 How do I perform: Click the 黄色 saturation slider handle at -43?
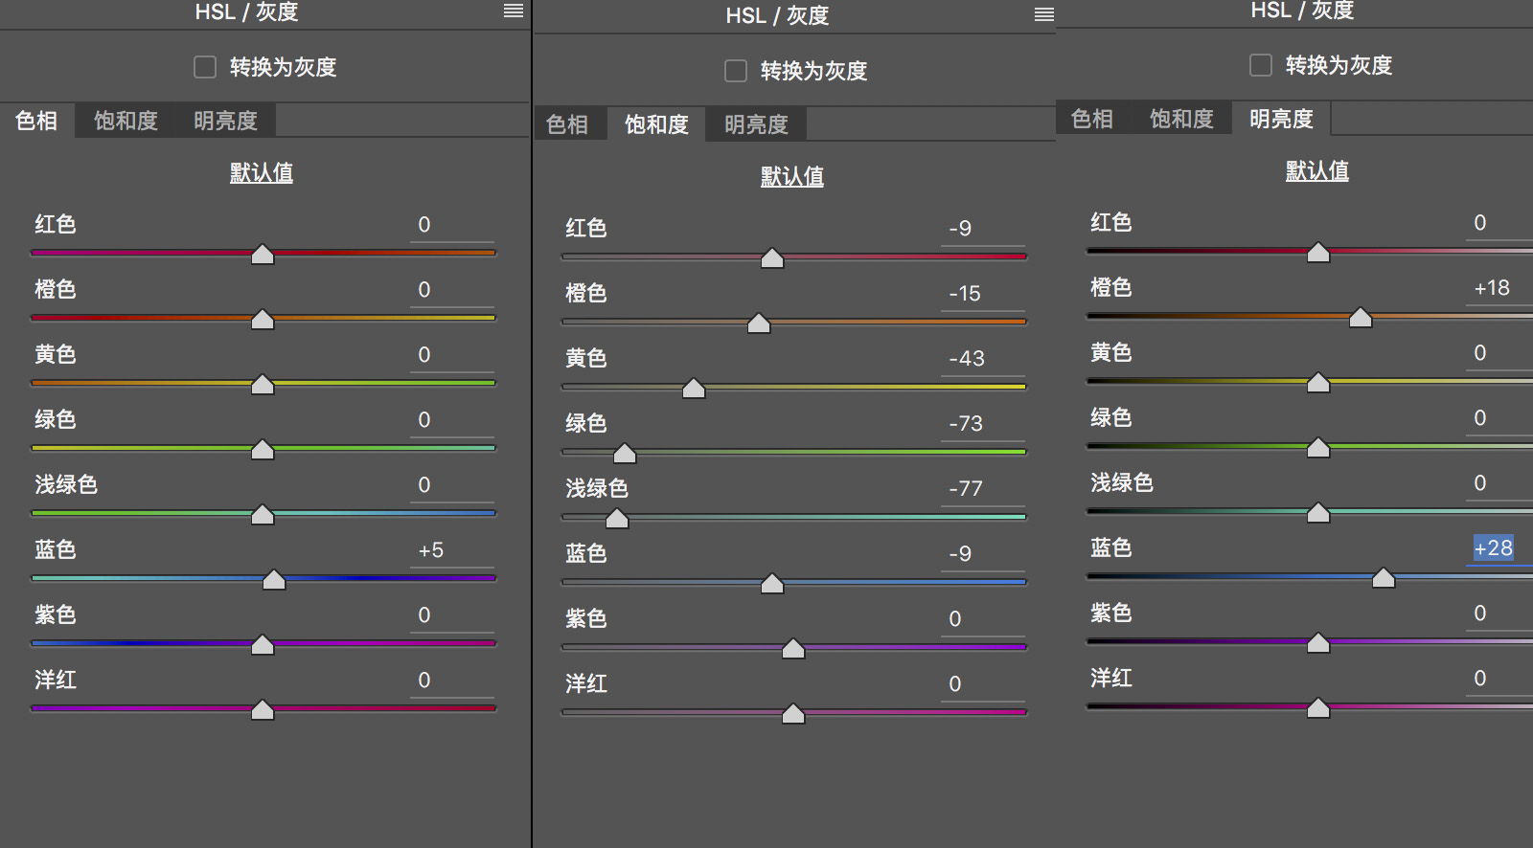click(694, 389)
